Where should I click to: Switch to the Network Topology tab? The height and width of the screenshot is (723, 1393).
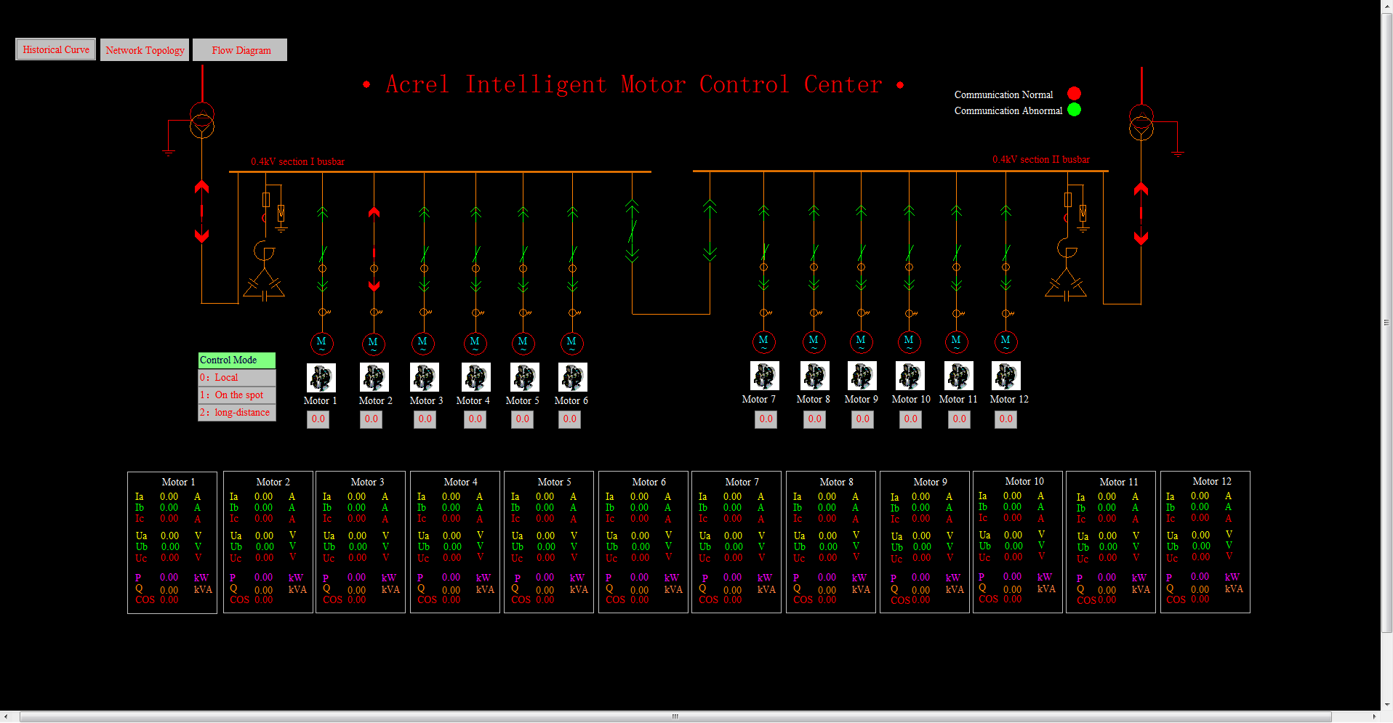(144, 49)
